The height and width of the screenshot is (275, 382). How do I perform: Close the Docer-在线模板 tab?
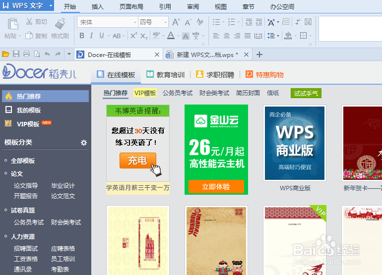click(x=157, y=55)
